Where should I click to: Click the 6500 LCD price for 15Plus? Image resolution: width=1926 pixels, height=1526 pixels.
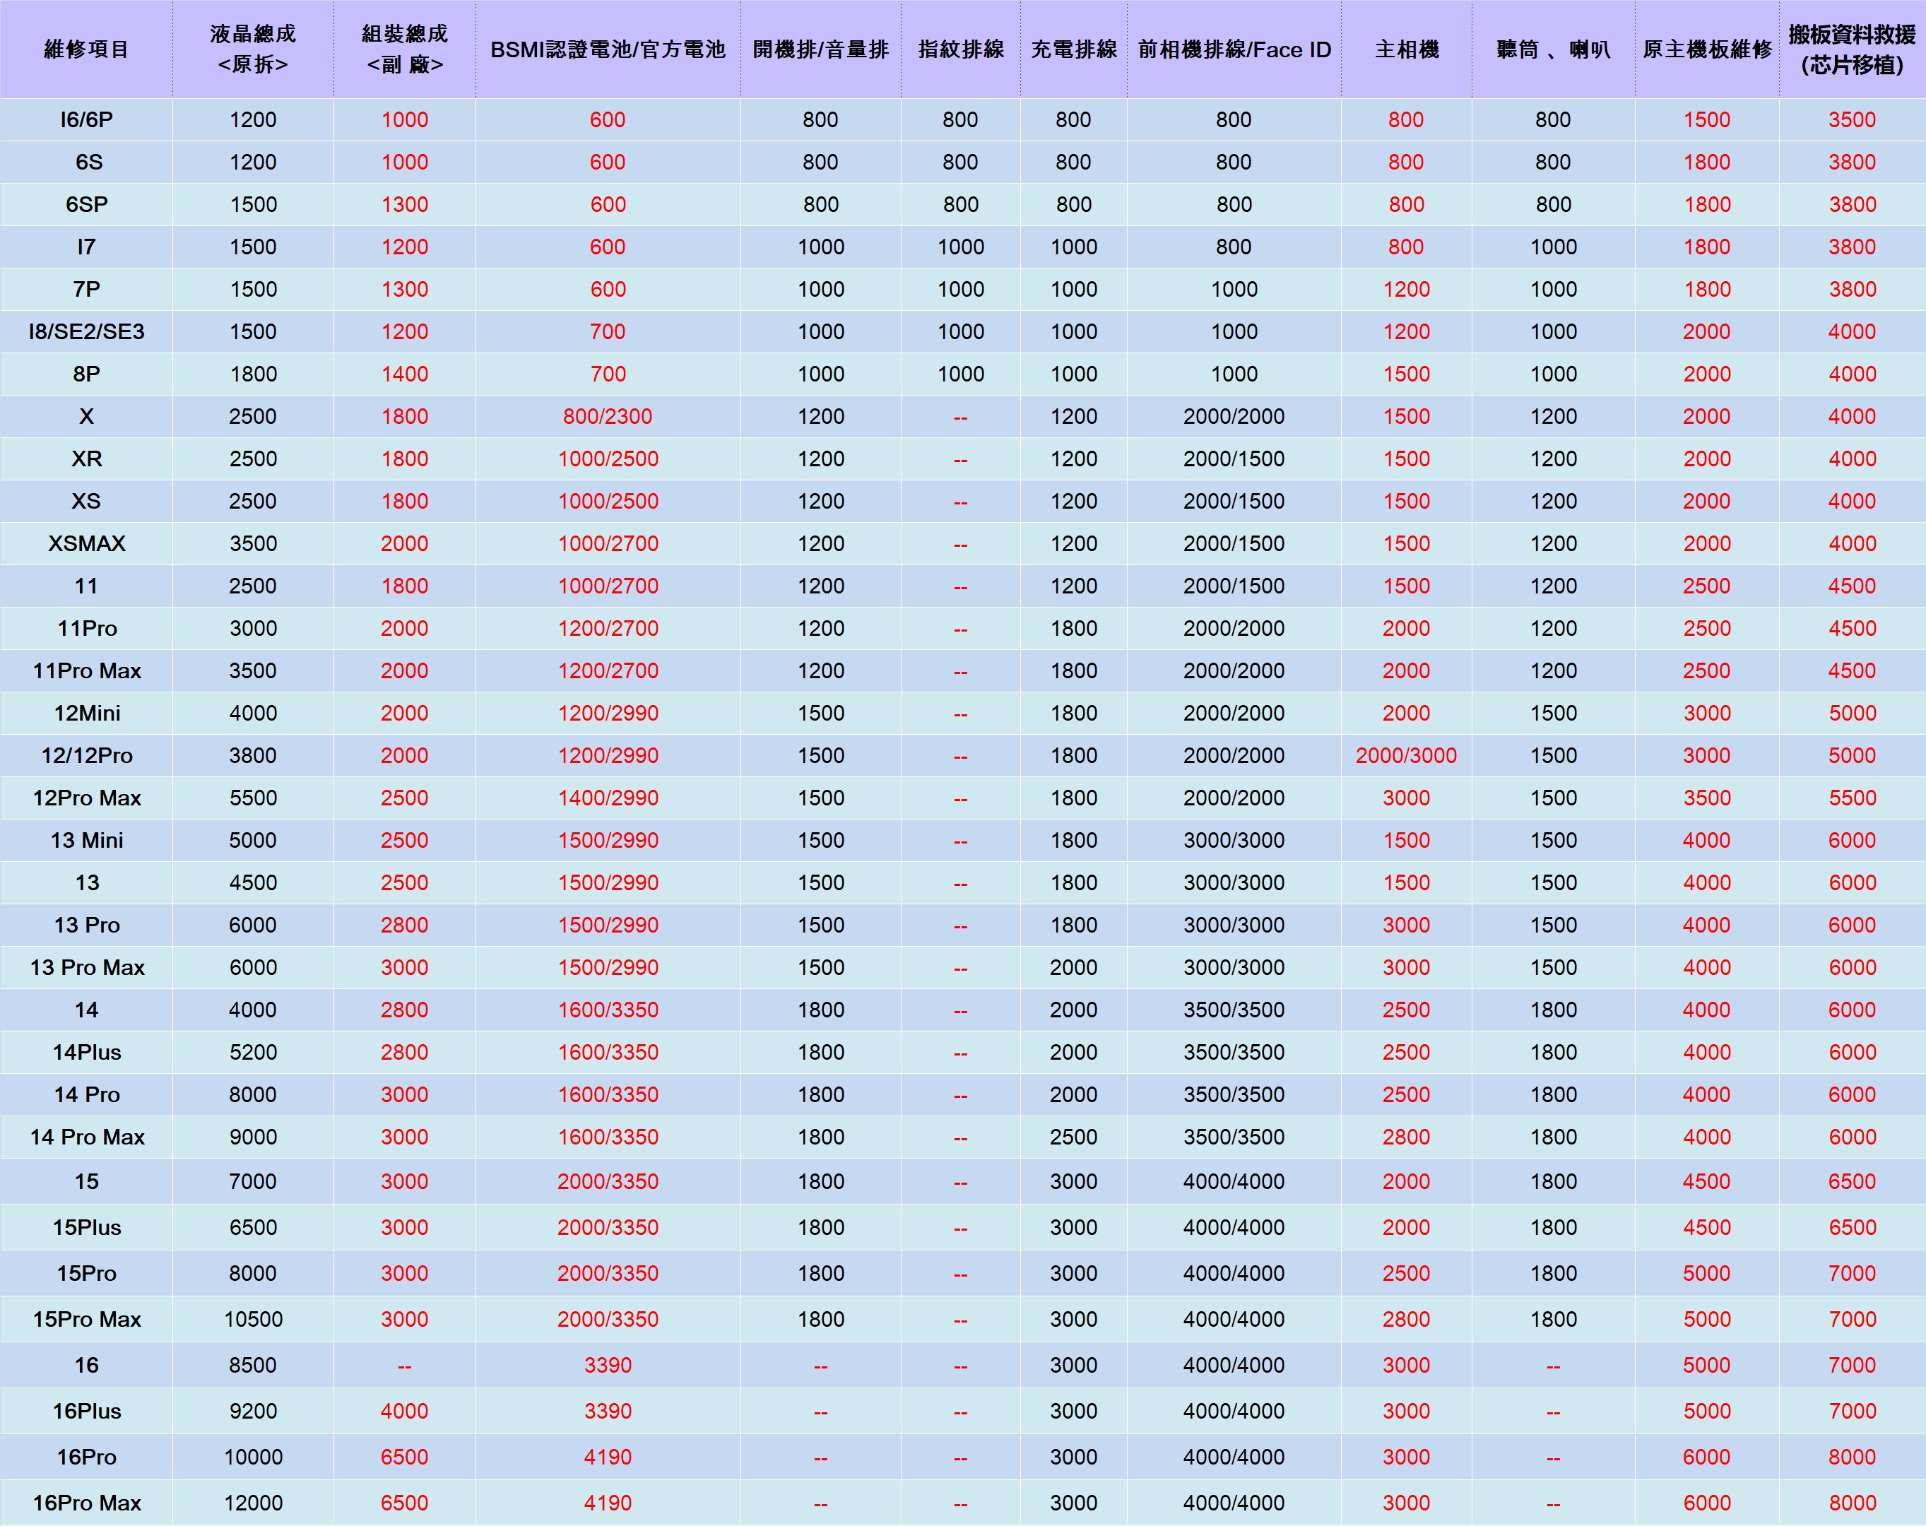(x=253, y=1228)
